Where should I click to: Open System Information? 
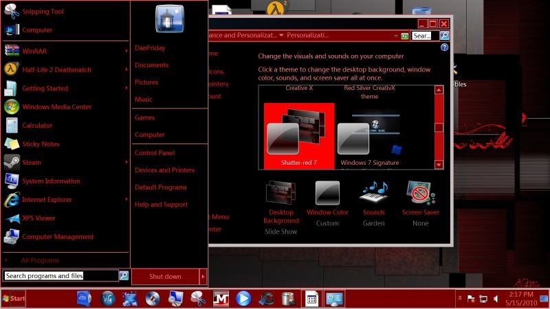pos(51,181)
